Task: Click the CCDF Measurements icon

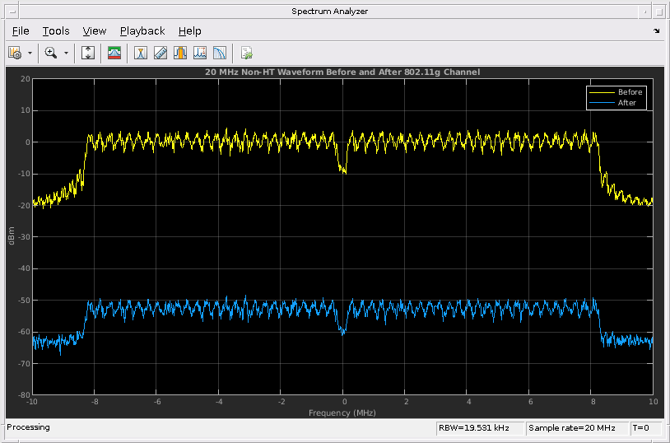Action: [x=219, y=53]
